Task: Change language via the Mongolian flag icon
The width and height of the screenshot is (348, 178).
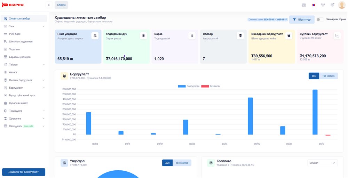Action: [314, 5]
